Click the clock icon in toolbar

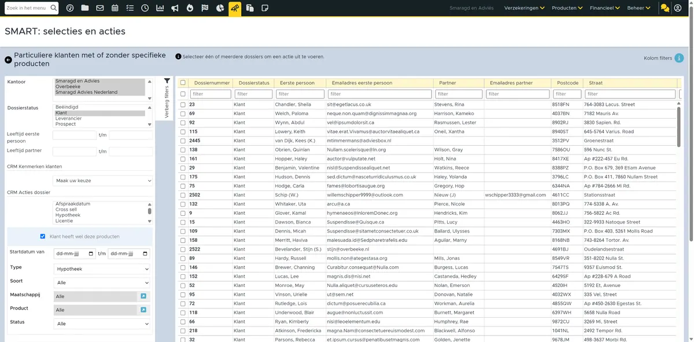pyautogui.click(x=145, y=8)
